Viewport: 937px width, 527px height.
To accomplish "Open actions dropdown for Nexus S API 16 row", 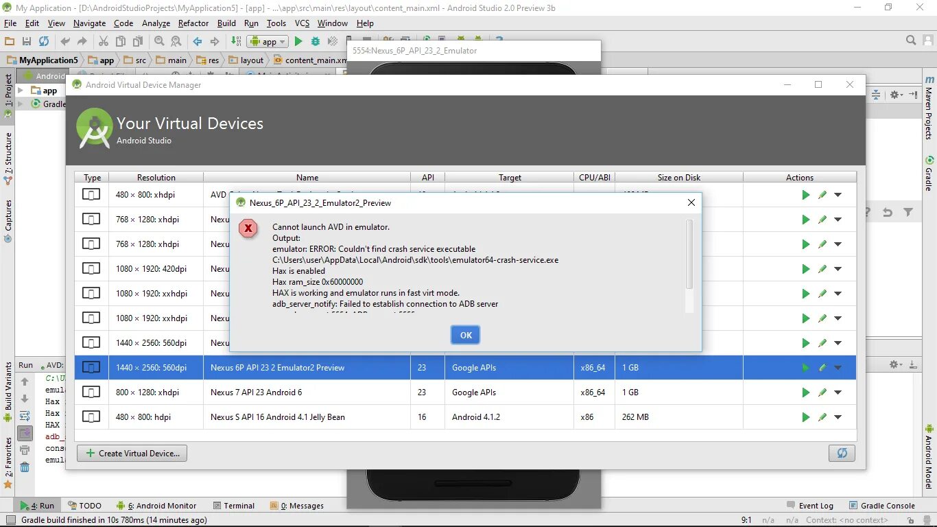I will (838, 417).
